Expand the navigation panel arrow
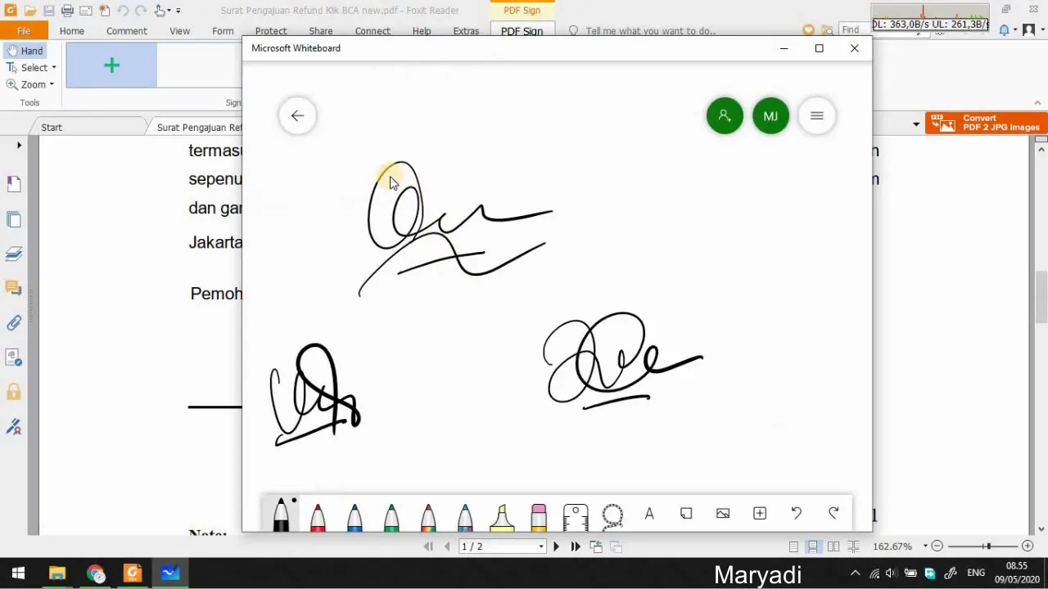Viewport: 1048px width, 589px height. tap(19, 146)
